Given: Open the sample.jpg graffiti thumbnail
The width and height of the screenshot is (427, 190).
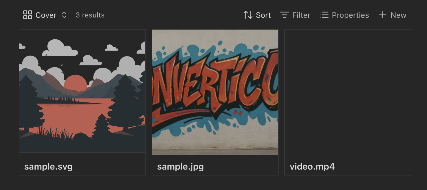Looking at the screenshot, I should pos(215,92).
